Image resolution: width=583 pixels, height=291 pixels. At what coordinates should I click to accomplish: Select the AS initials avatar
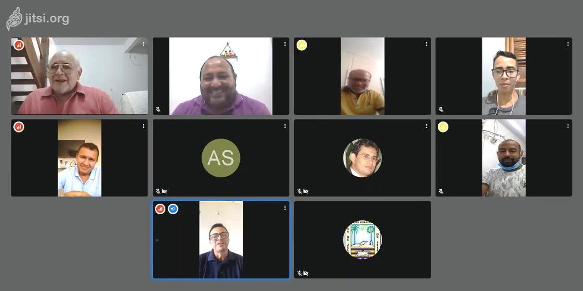tap(221, 158)
